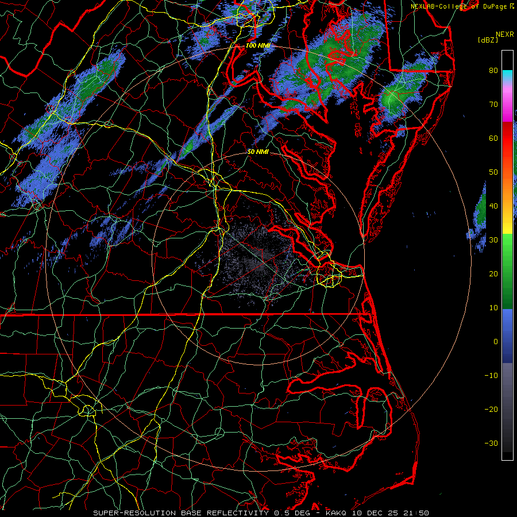Click the 30 dBZ scale label

pyautogui.click(x=493, y=240)
